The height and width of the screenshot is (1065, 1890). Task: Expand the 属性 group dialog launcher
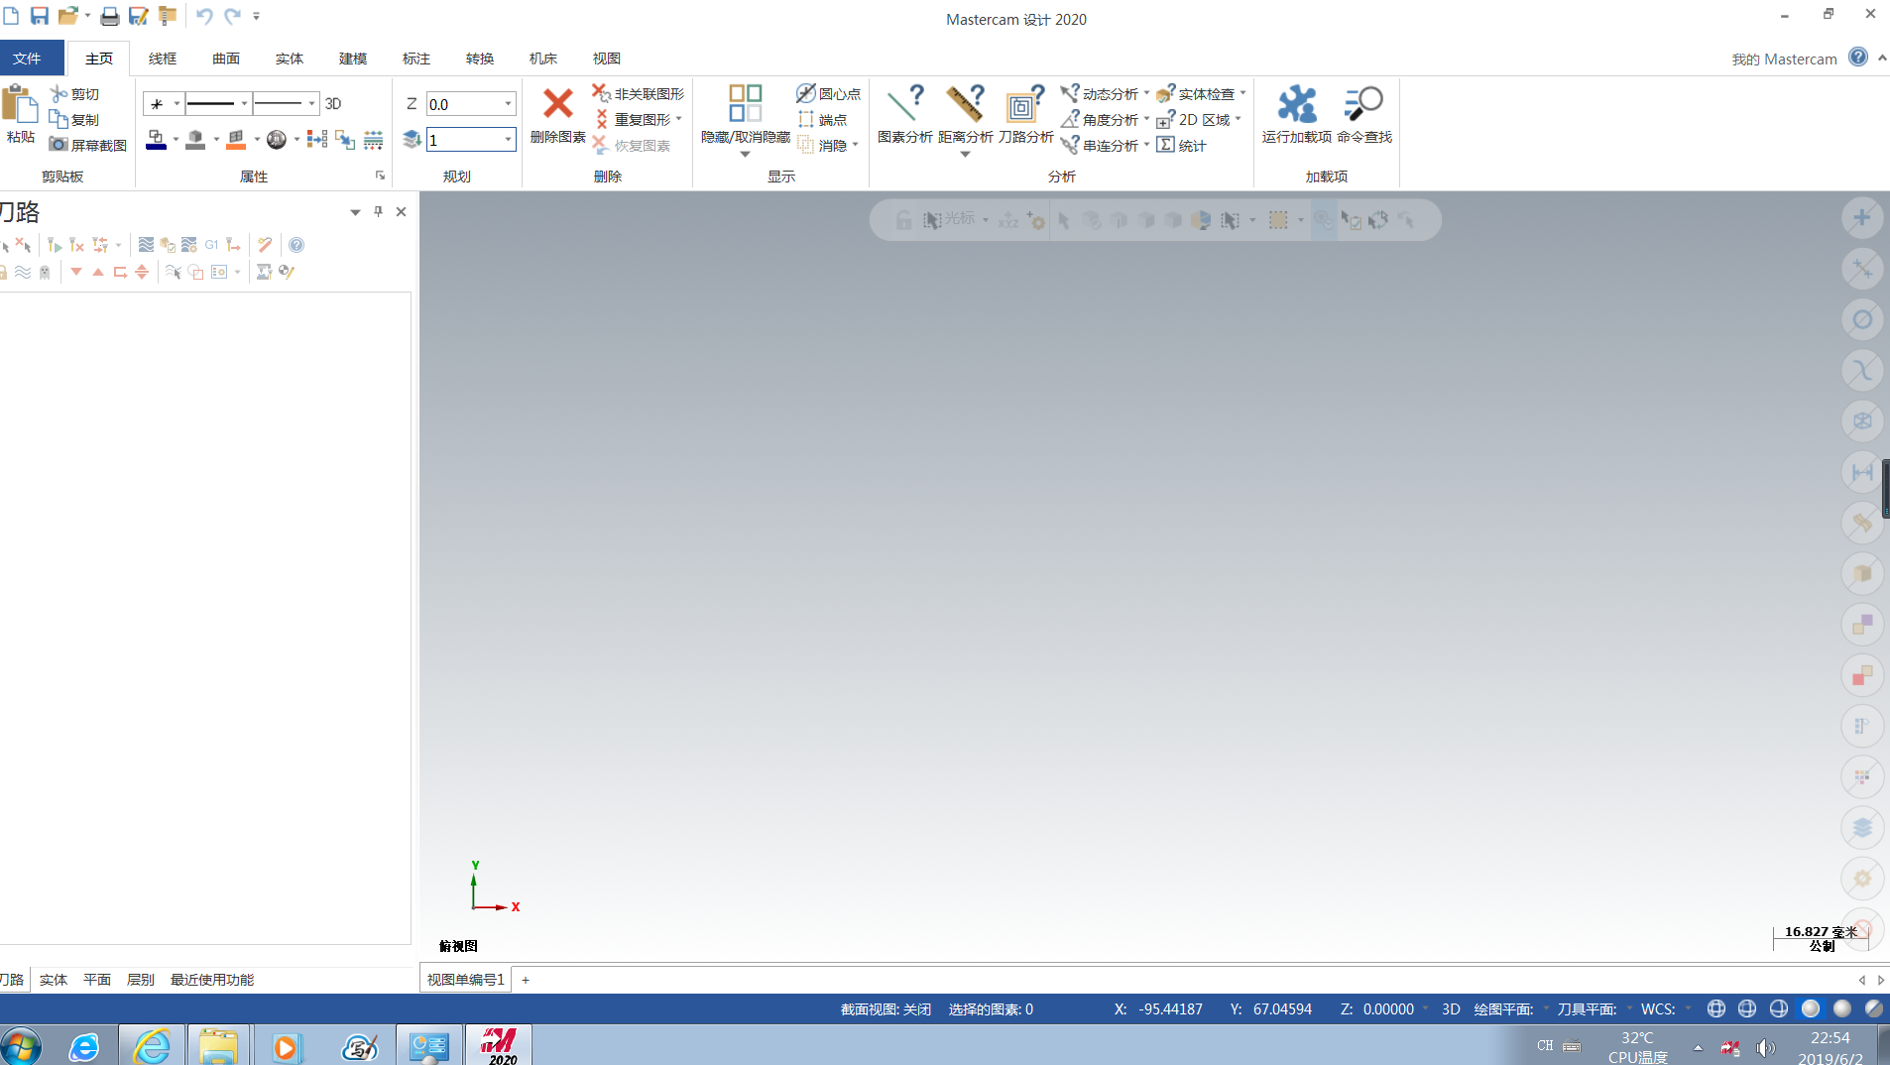[380, 176]
